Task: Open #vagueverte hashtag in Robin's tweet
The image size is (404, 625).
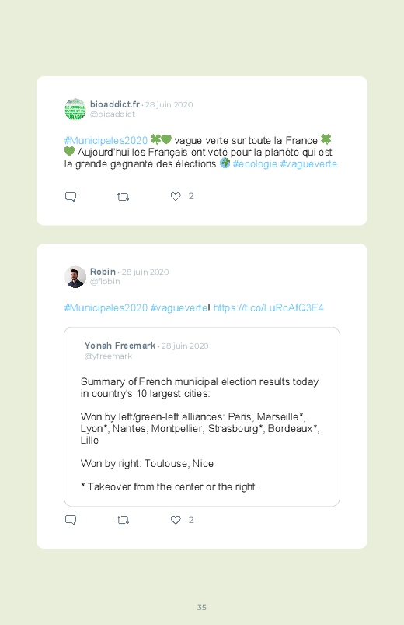Action: coord(179,307)
